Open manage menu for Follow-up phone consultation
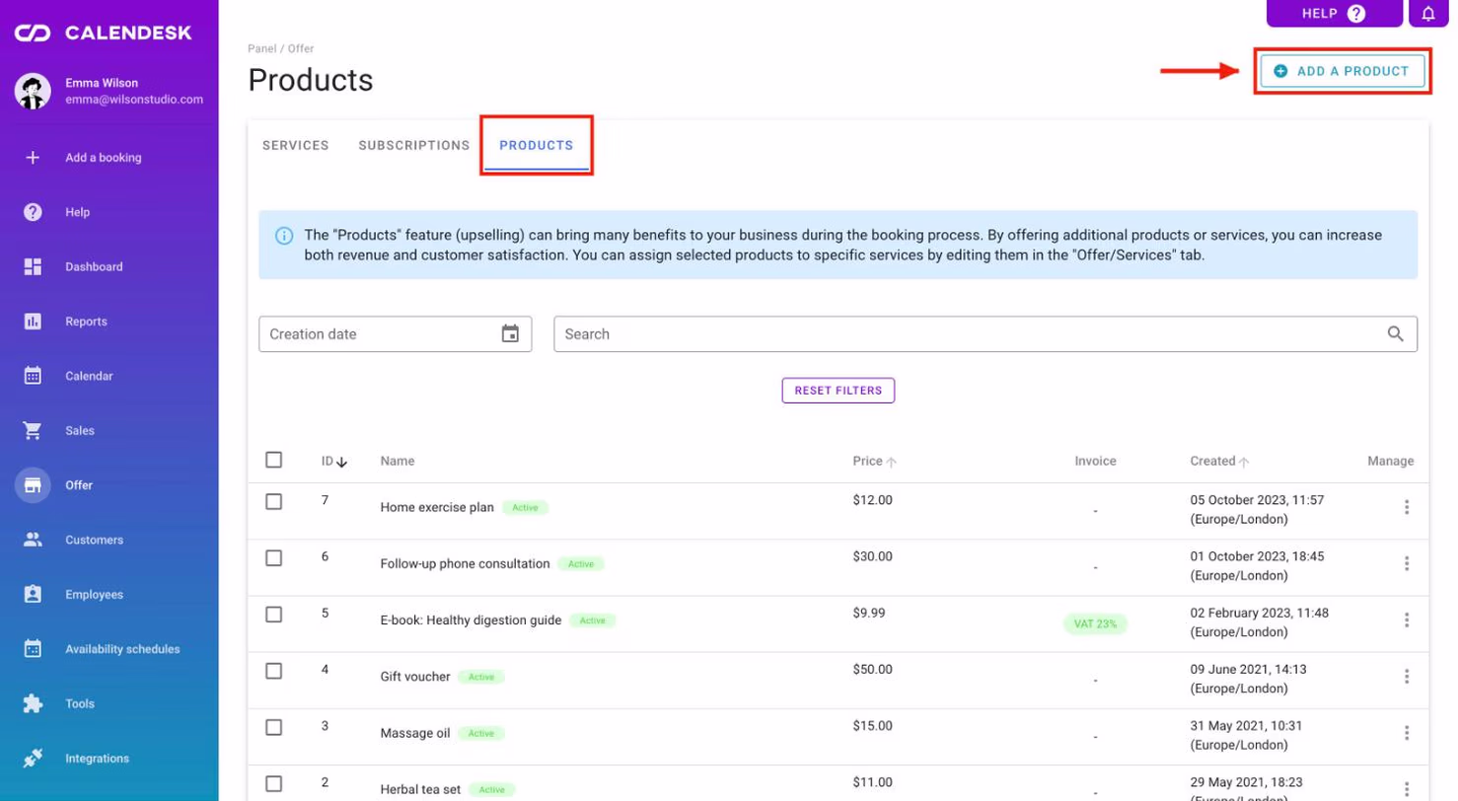Image resolution: width=1458 pixels, height=801 pixels. (1407, 563)
